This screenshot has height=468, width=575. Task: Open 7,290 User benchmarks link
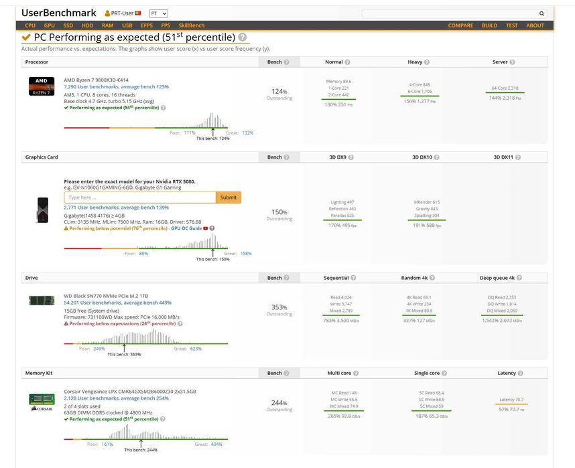click(x=116, y=87)
